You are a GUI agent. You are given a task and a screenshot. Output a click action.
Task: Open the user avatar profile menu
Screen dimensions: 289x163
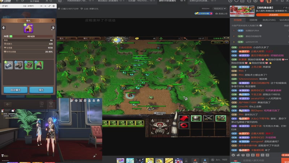tap(268, 1)
